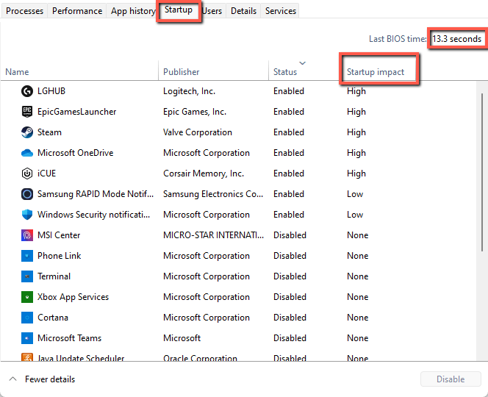Select the Samsung RAPID Mode Notif... entry
This screenshot has height=397, width=488.
click(96, 193)
